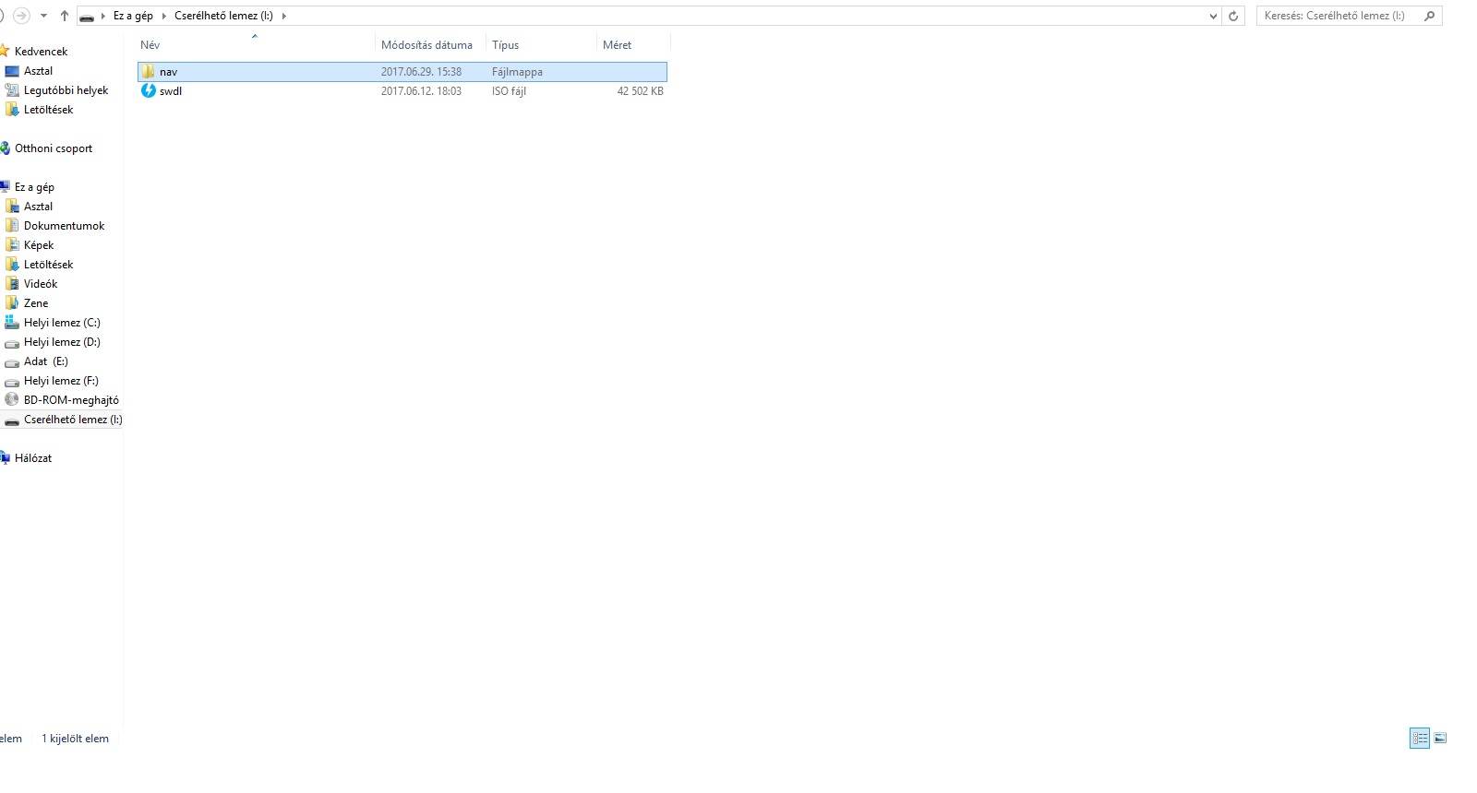Image resolution: width=1477 pixels, height=793 pixels.
Task: Expand the Ez a gép breadcrumb chevron
Action: tap(163, 16)
